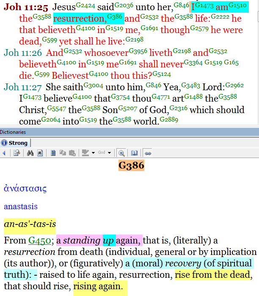Screen dimensions: 259x296
Task: Select the Strong dictionary tab
Action: [x=15, y=143]
